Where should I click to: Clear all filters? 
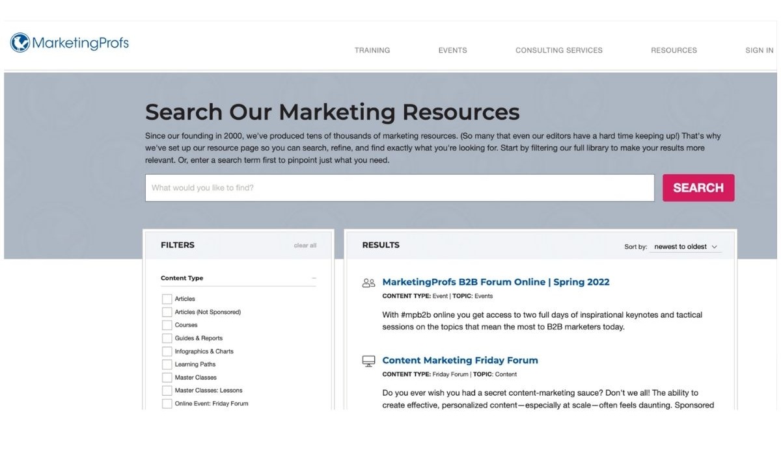point(305,246)
